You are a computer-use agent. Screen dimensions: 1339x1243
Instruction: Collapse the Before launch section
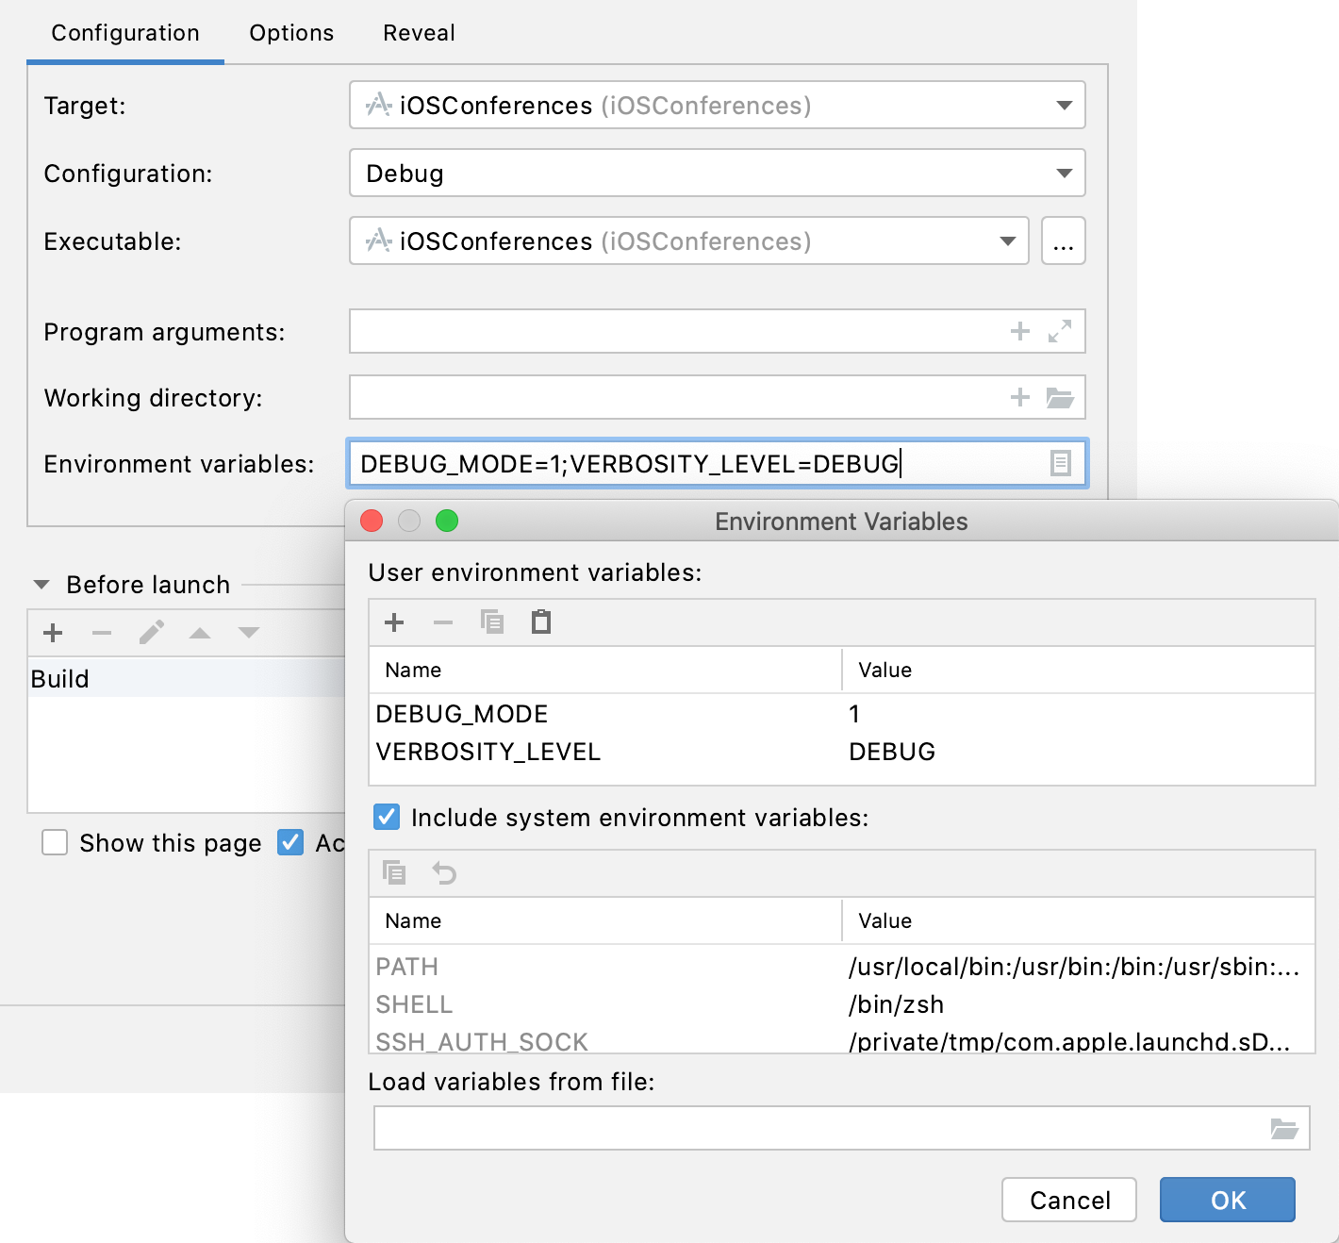(x=41, y=585)
